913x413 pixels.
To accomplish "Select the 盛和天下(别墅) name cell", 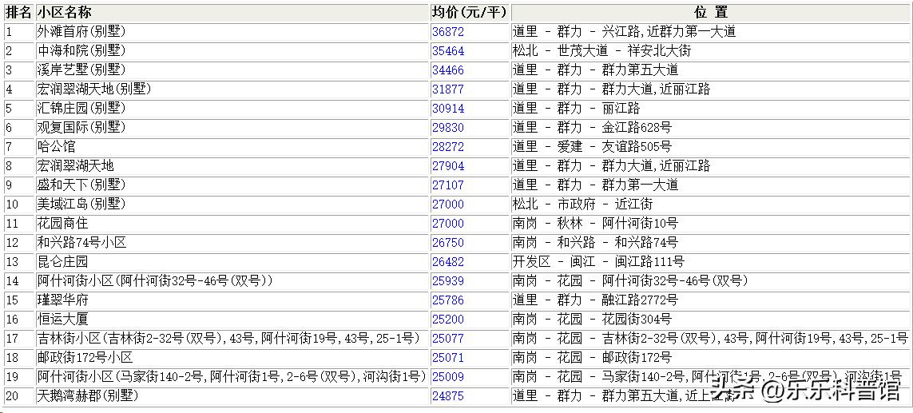I will [232, 185].
